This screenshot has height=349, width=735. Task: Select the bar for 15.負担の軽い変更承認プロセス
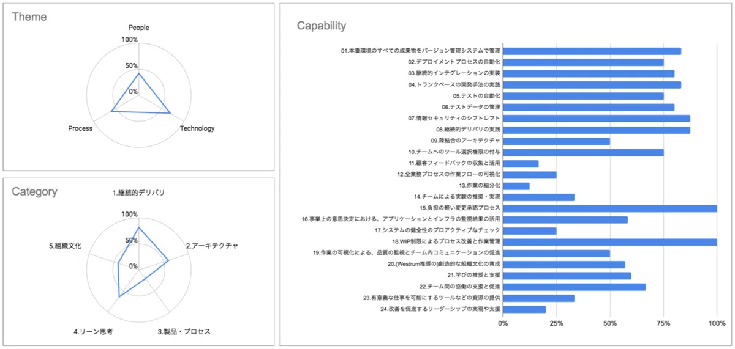(610, 208)
